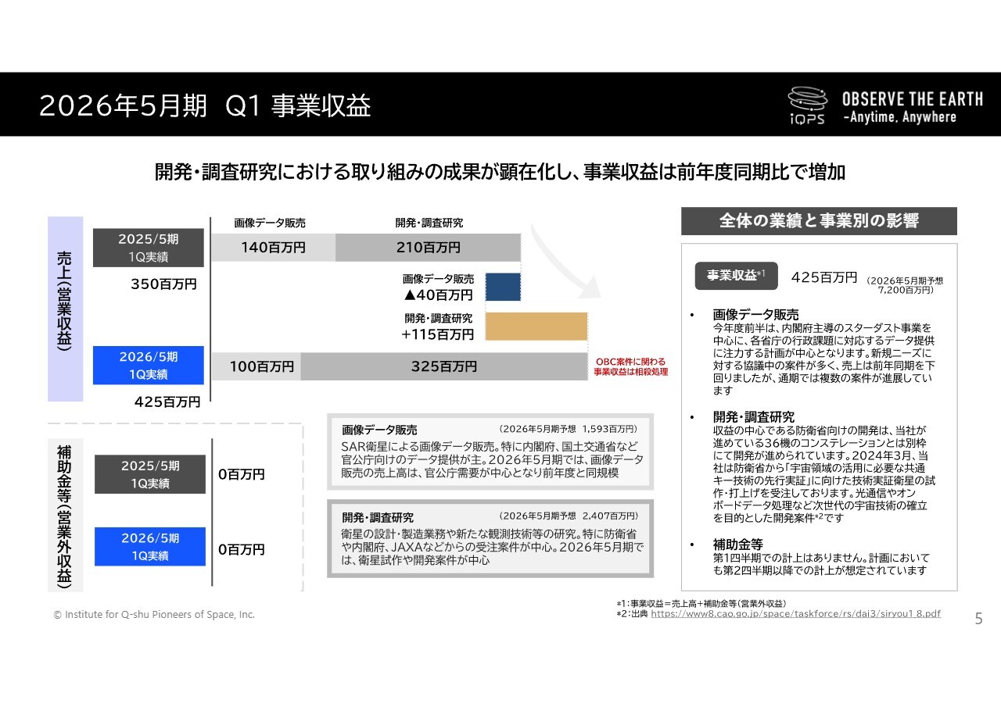Image resolution: width=1001 pixels, height=707 pixels.
Task: Select the blue 2026/5期 1Q実績 sales label
Action: tap(149, 366)
